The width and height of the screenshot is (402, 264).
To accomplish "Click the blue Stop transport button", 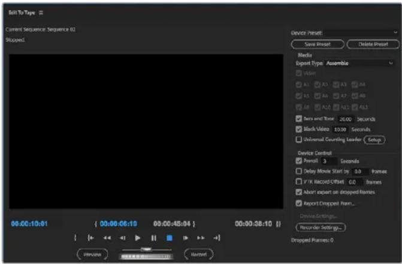I will [x=170, y=238].
